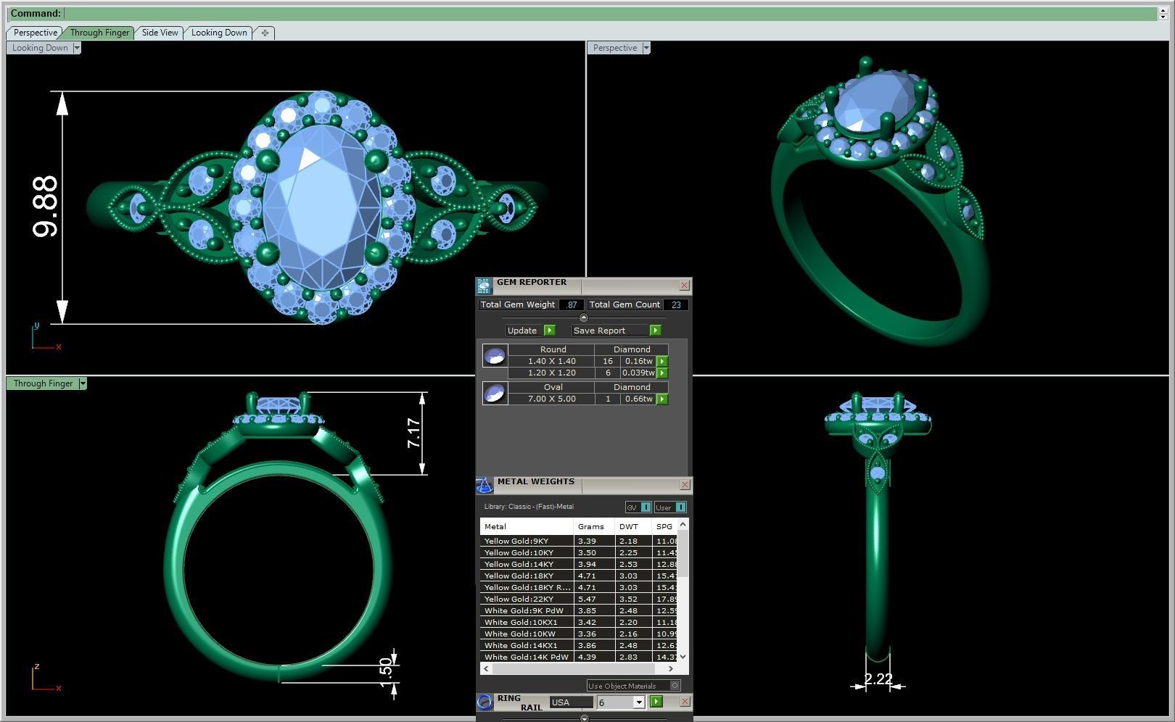Click the 7.00 X 5.00 size cell
Viewport: 1175px width, 722px height.
point(552,399)
